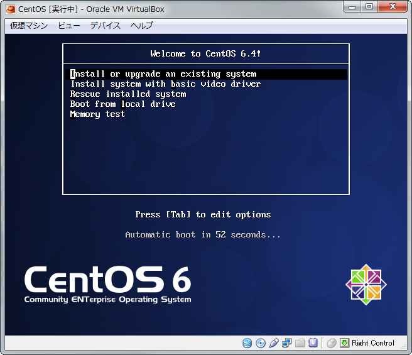Click the hard disk activity status icon
412x355 pixels.
tap(247, 343)
